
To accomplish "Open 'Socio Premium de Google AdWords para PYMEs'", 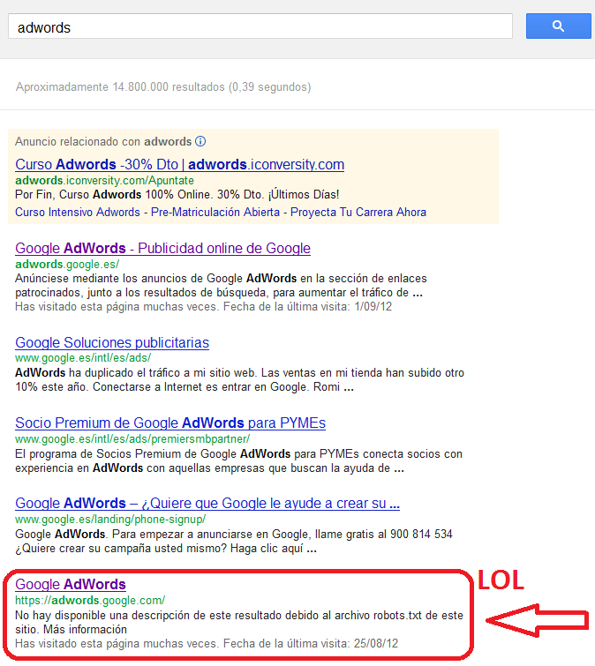I will click(170, 423).
